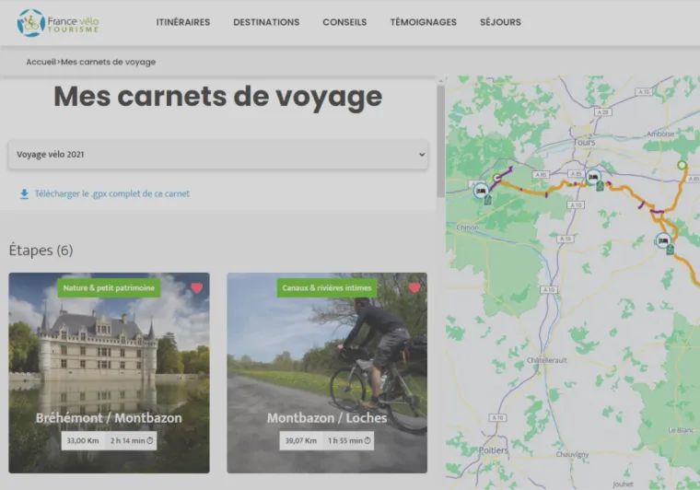Open the TÉMOIGNAGES menu
Viewport: 700px width, 490px height.
coord(423,22)
